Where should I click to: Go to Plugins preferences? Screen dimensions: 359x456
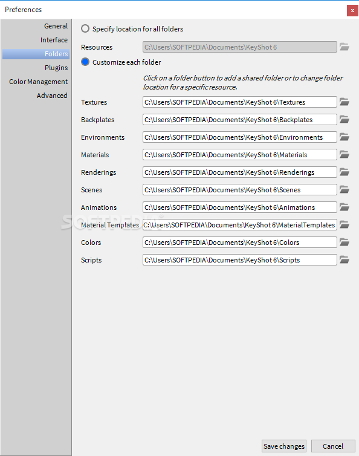coord(56,68)
